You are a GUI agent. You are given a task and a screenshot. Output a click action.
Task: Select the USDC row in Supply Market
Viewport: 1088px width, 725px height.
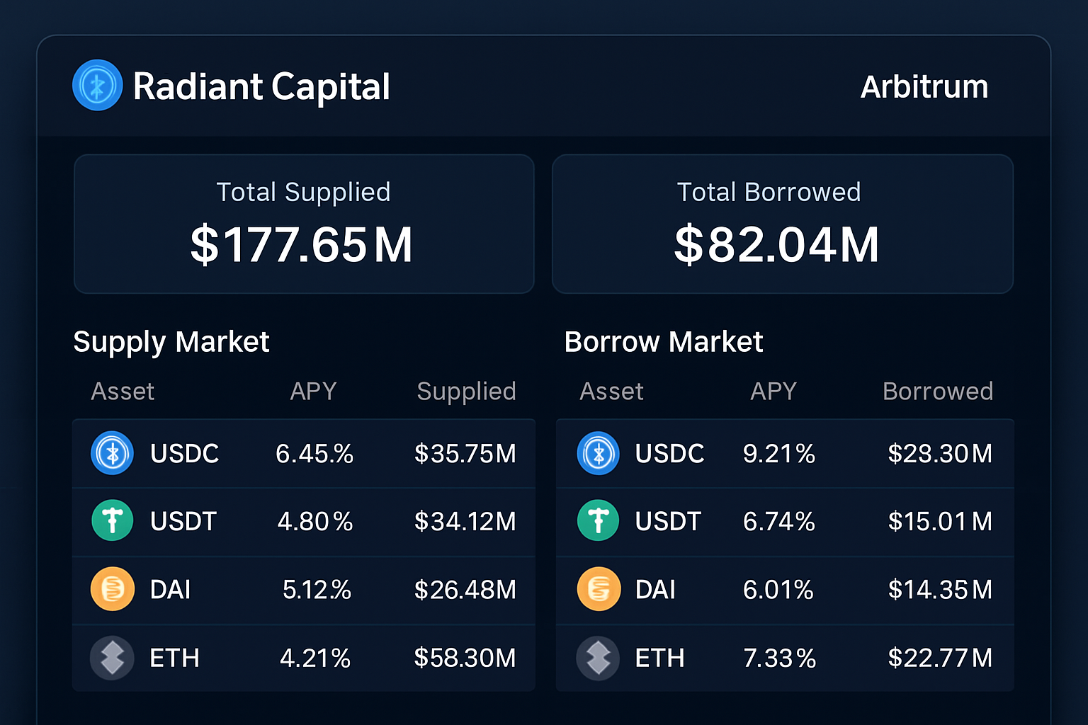coord(303,453)
